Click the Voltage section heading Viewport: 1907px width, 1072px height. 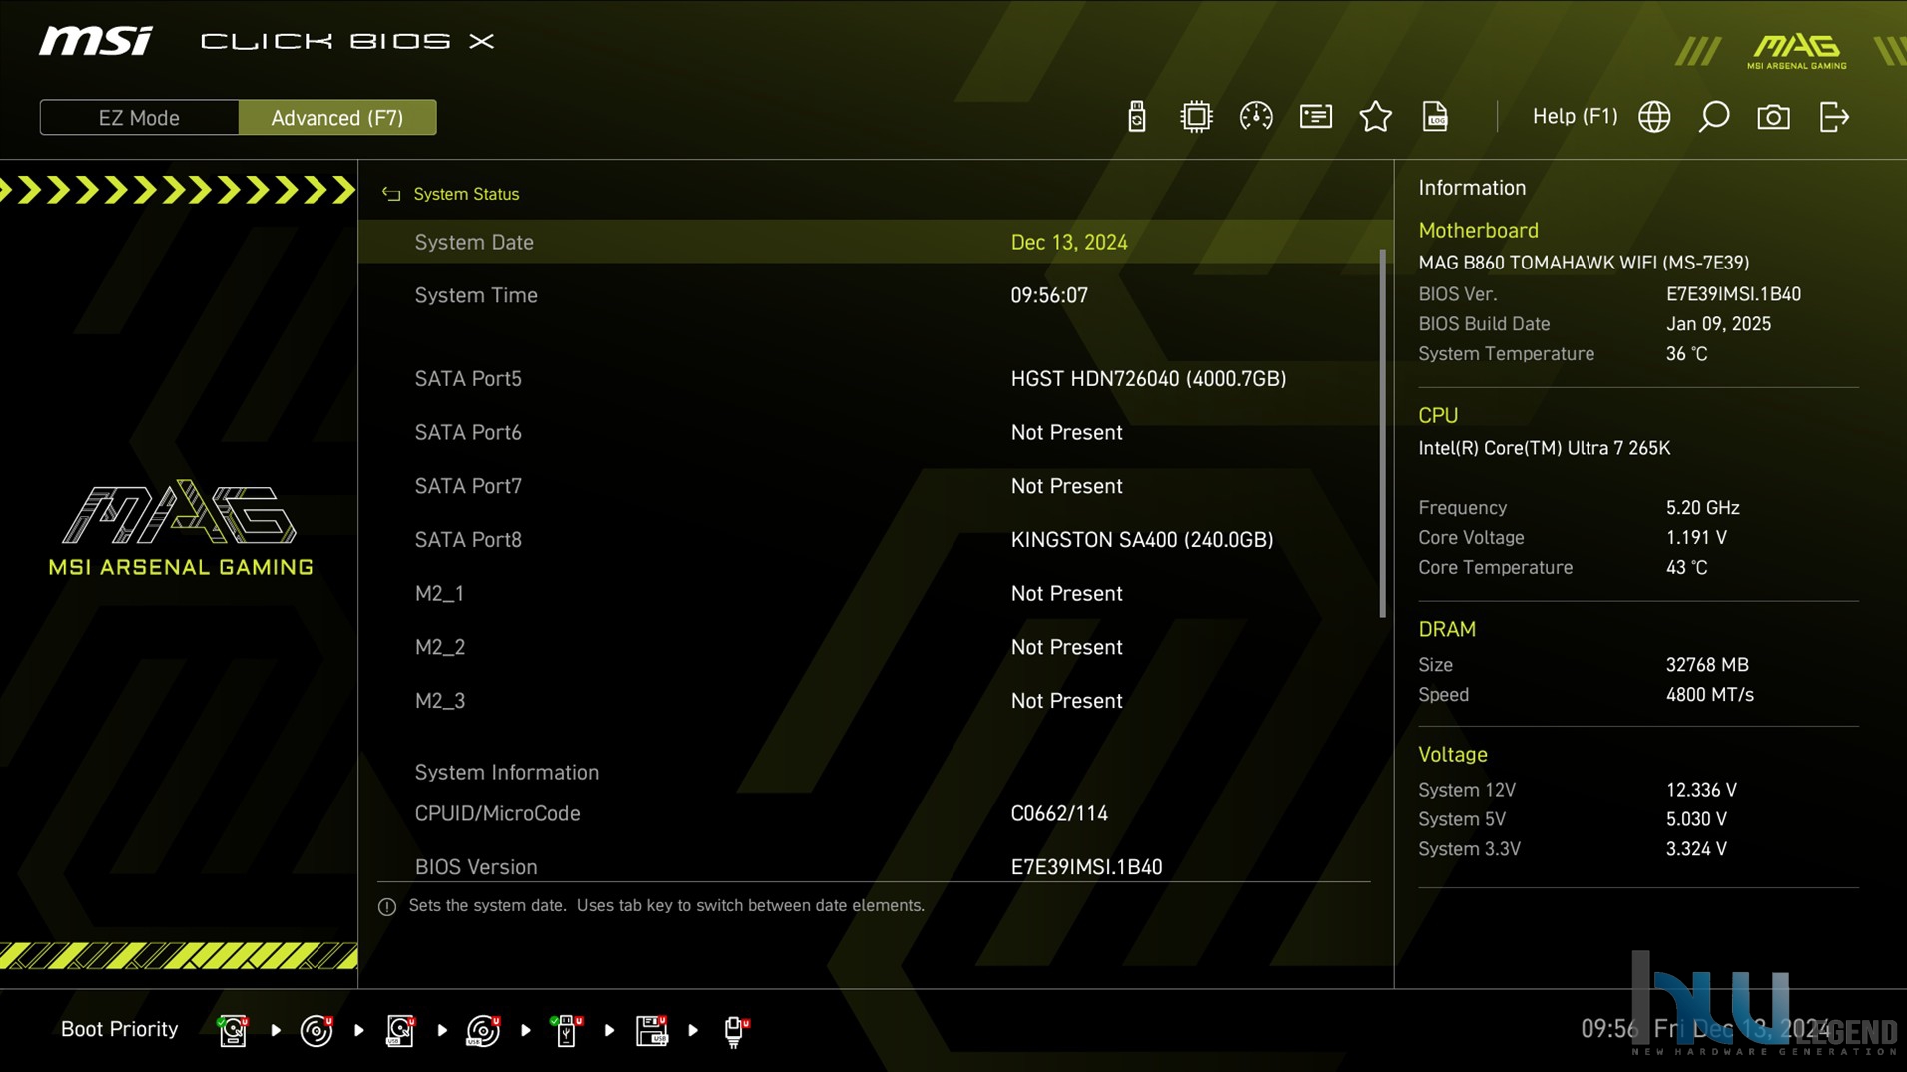1453,755
